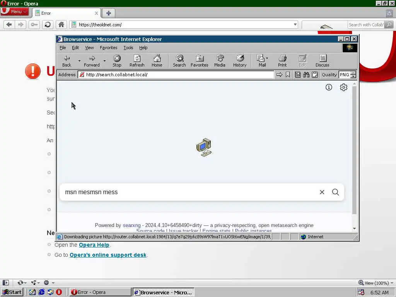Click the Discuss toolbar button

coord(323,61)
